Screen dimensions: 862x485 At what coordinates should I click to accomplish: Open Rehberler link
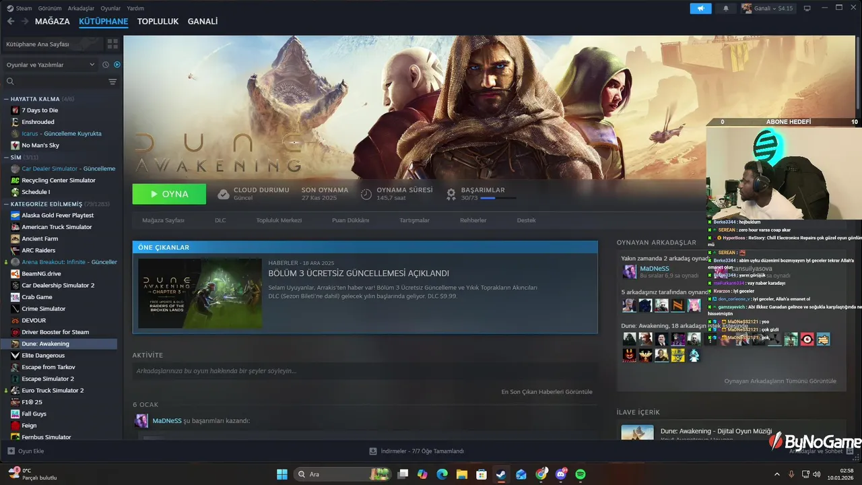coord(473,220)
